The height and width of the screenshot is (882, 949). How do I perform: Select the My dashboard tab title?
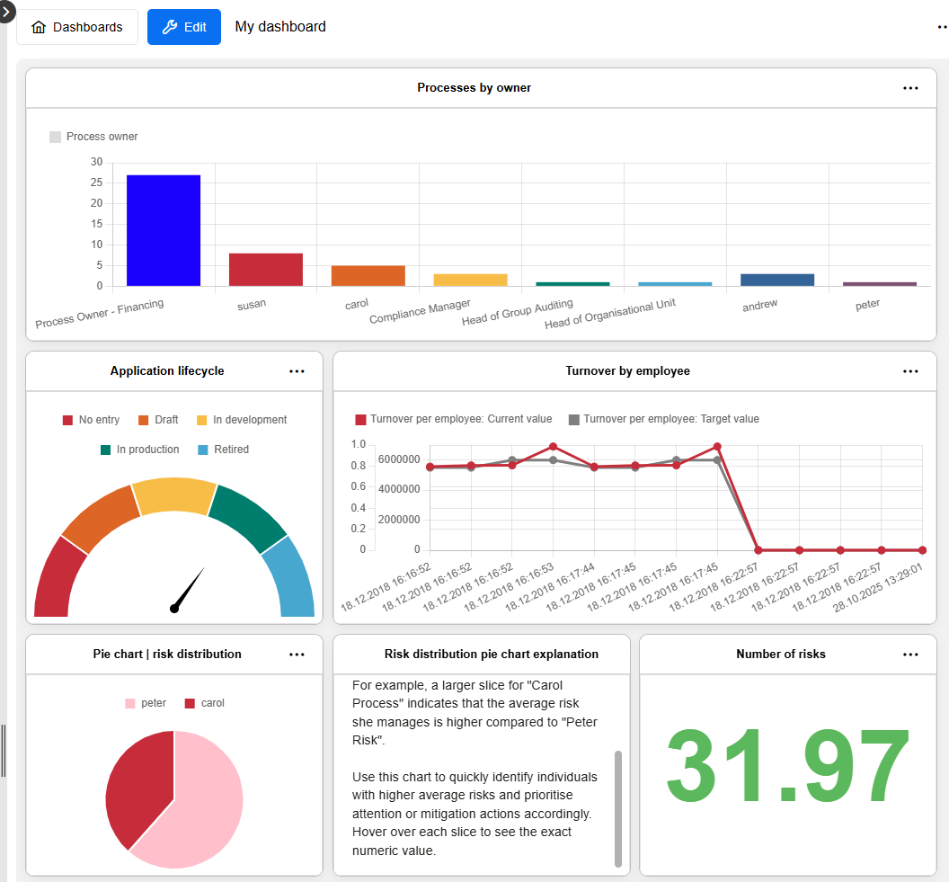(279, 27)
